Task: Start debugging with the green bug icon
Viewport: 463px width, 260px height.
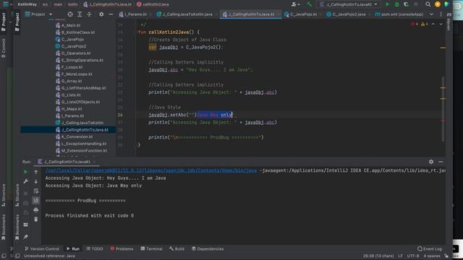Action: pyautogui.click(x=397, y=4)
